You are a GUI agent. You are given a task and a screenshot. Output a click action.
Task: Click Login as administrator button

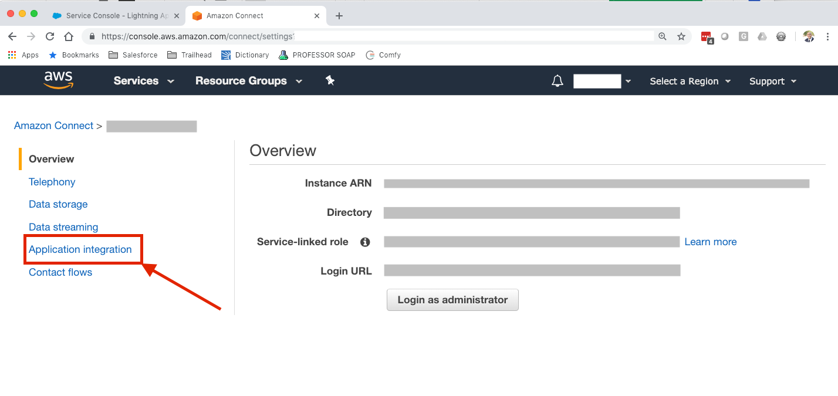[452, 300]
